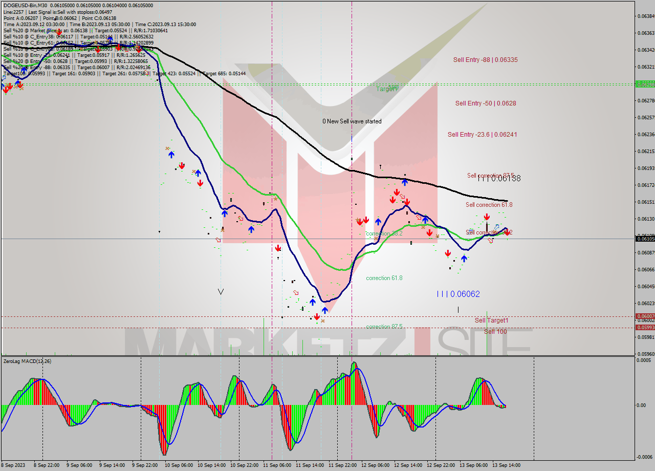This screenshot has width=655, height=471.
Task: Click the 'Sell Entry -50 | 0.0628' label
Action: 486,103
